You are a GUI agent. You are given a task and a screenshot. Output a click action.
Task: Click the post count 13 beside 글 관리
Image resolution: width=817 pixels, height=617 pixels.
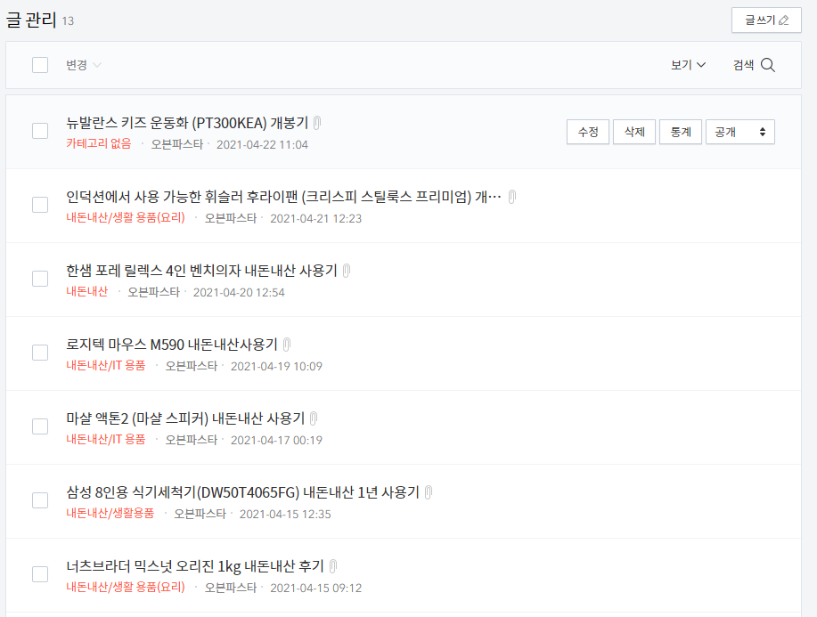[68, 21]
